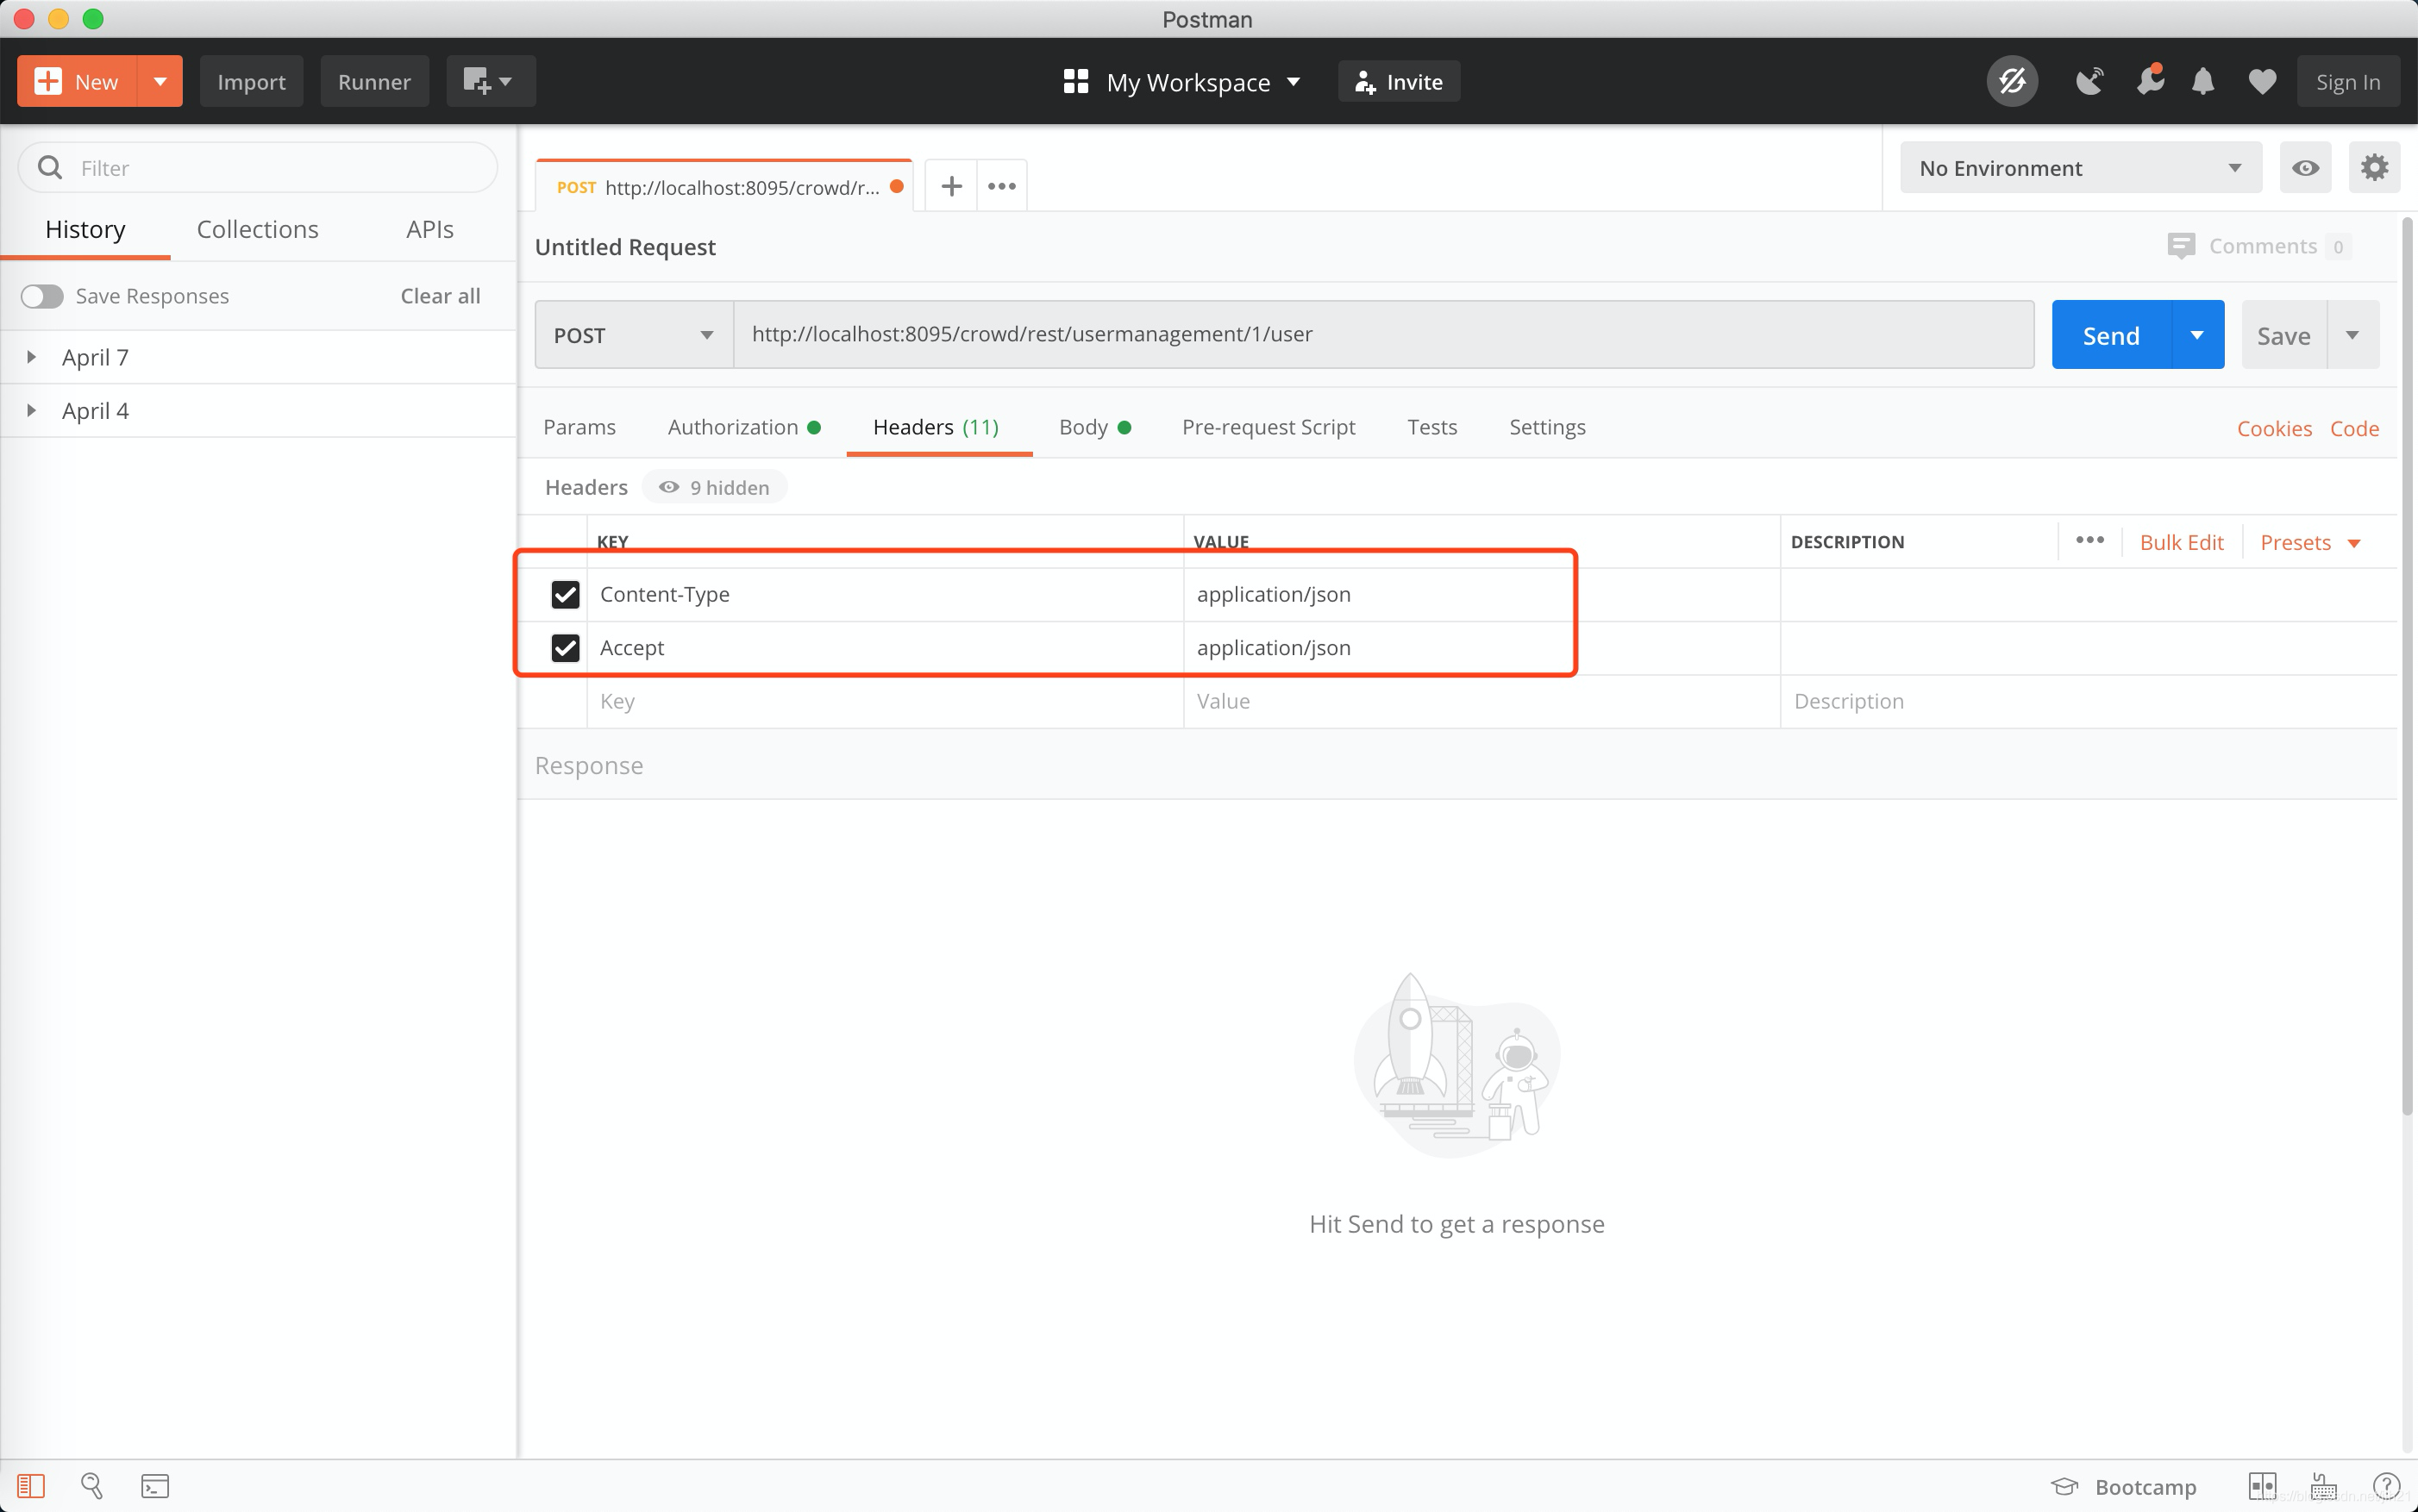Toggle the Save Responses switch

tap(42, 296)
